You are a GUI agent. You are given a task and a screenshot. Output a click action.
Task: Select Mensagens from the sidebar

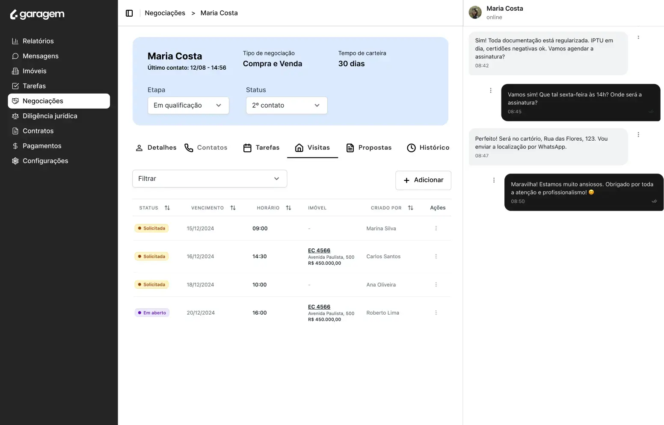pos(41,56)
